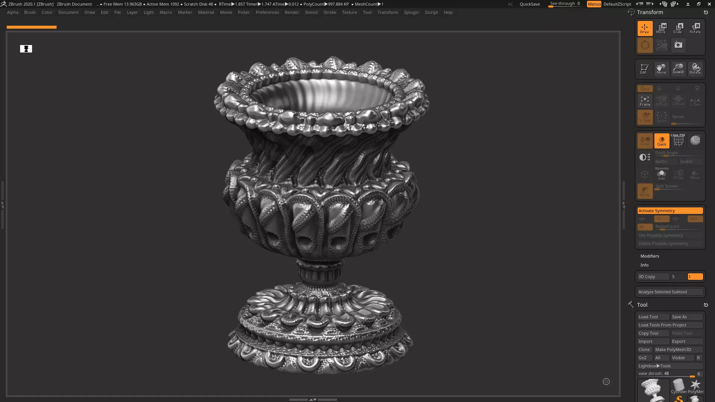Adjust the See-through slider
Image resolution: width=715 pixels, height=402 pixels.
point(565,4)
